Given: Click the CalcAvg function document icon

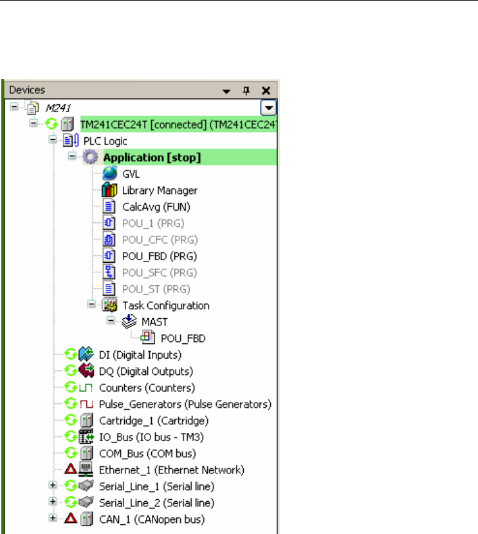Looking at the screenshot, I should (x=109, y=206).
